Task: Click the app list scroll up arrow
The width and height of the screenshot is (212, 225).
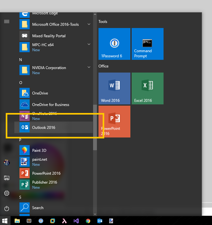Action: (x=95, y=14)
